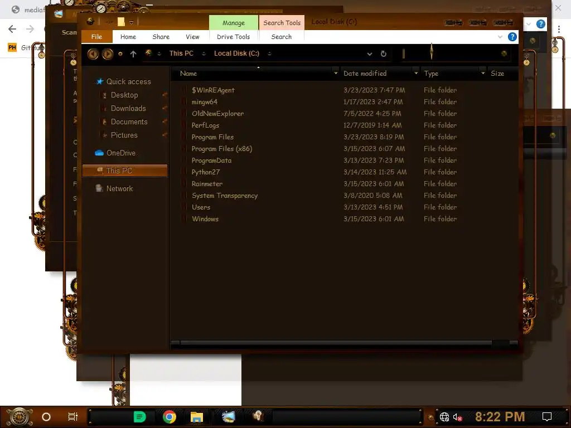Click the search box magnifier icon
The width and height of the screenshot is (571, 428).
504,53
